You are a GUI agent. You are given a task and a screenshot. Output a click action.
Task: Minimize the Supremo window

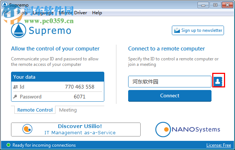203,5
